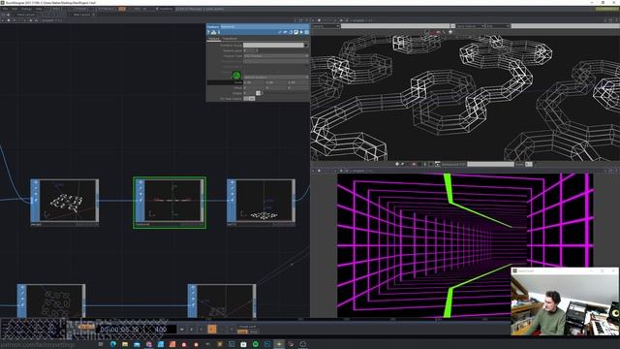Screen dimensions: 620x349
Task: Open the Help menu
Action: pos(39,9)
